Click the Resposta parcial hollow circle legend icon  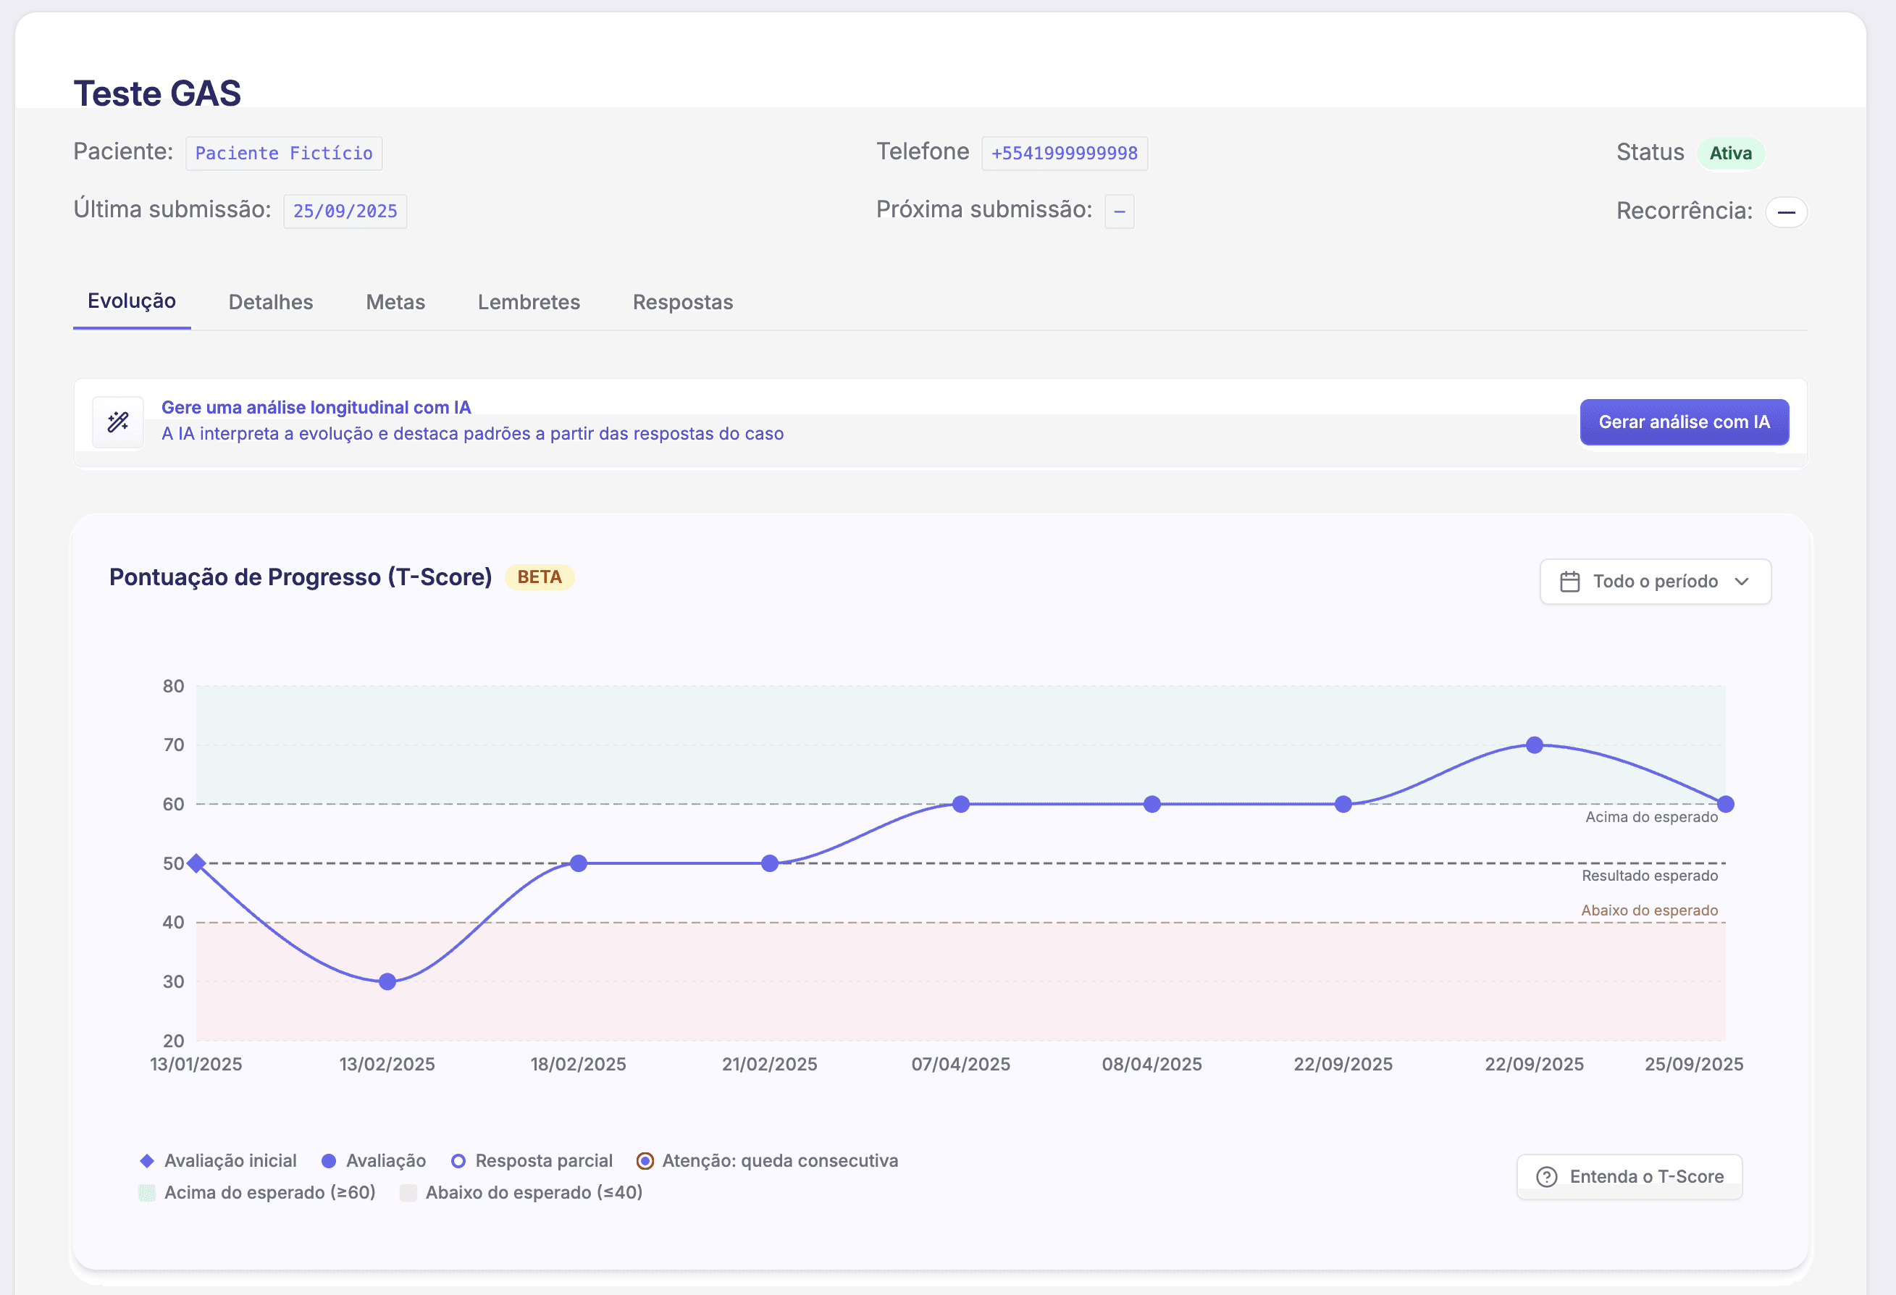458,1160
